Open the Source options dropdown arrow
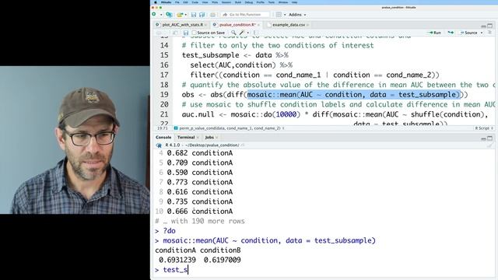 [482, 33]
